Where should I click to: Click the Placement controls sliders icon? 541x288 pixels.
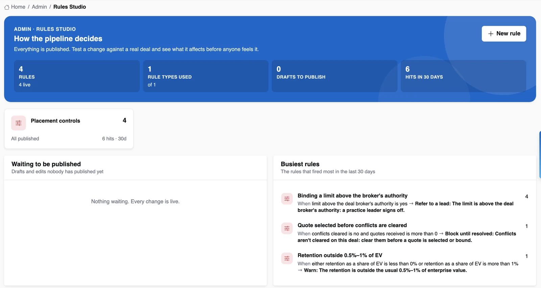19,123
